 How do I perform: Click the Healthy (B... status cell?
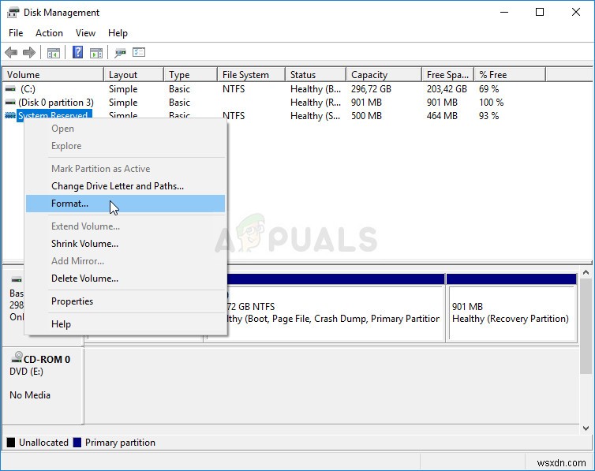316,89
